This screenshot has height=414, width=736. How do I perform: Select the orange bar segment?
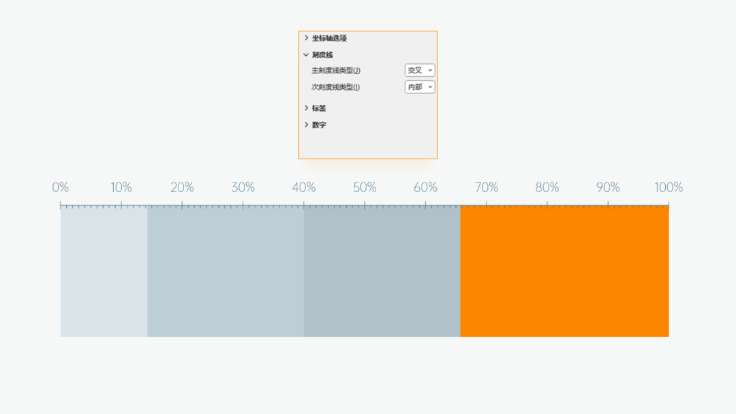[564, 271]
